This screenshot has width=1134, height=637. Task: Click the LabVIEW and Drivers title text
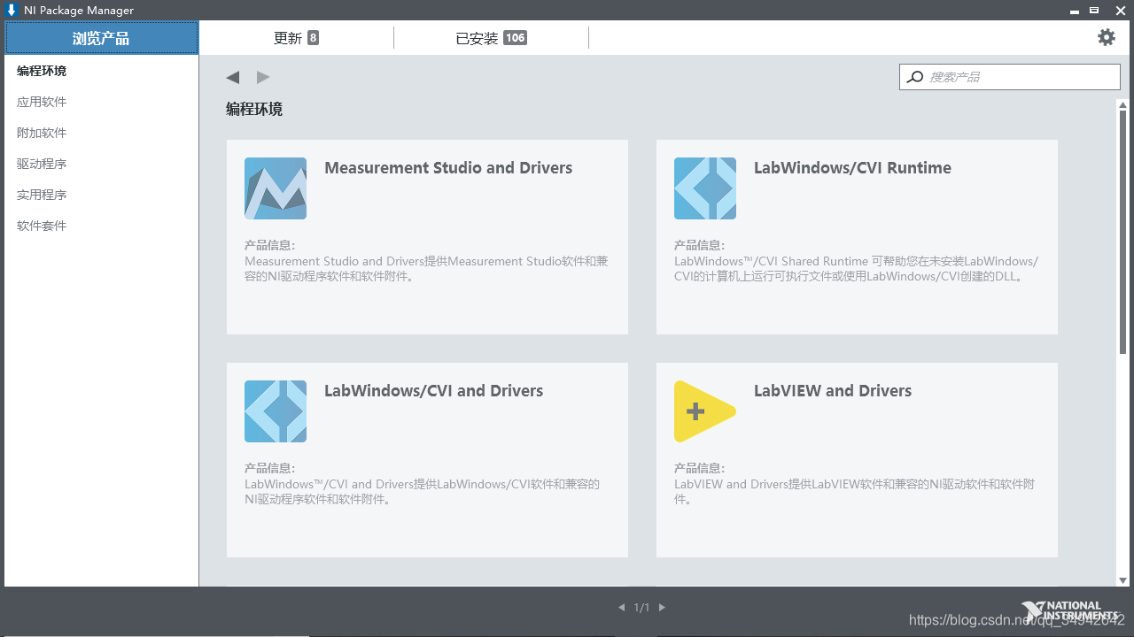click(x=833, y=390)
